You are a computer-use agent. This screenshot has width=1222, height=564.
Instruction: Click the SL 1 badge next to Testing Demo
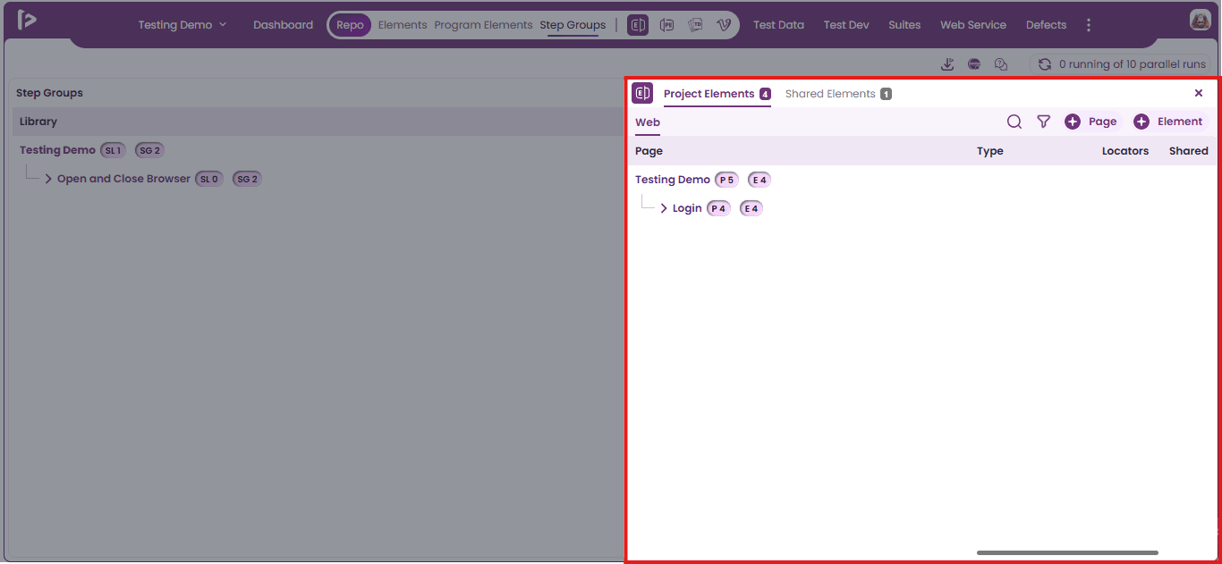coord(113,150)
